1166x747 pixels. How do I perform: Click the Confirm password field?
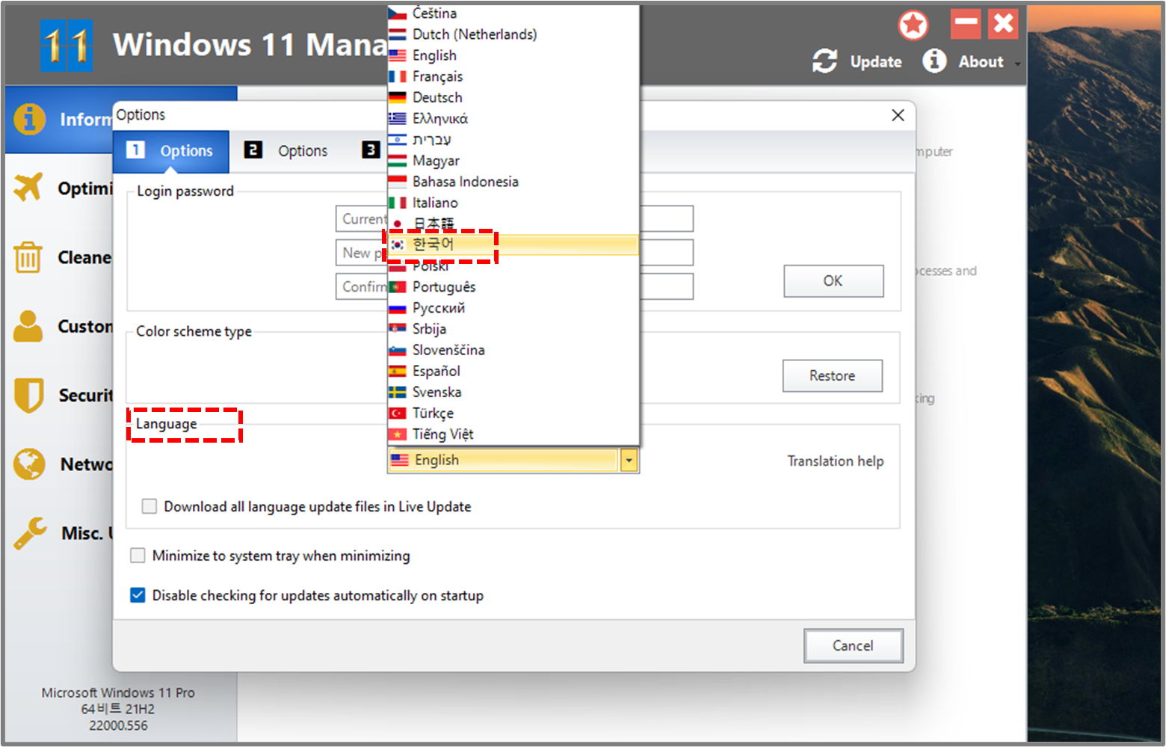tap(514, 286)
